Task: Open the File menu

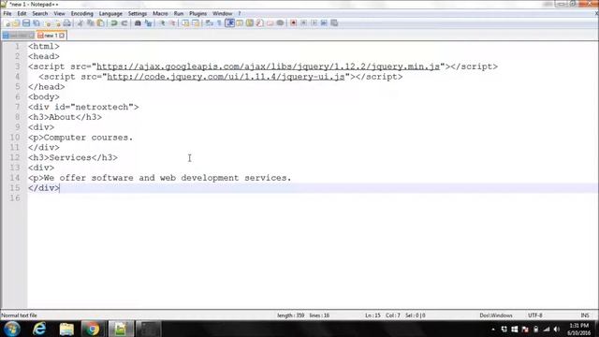Action: click(x=7, y=13)
